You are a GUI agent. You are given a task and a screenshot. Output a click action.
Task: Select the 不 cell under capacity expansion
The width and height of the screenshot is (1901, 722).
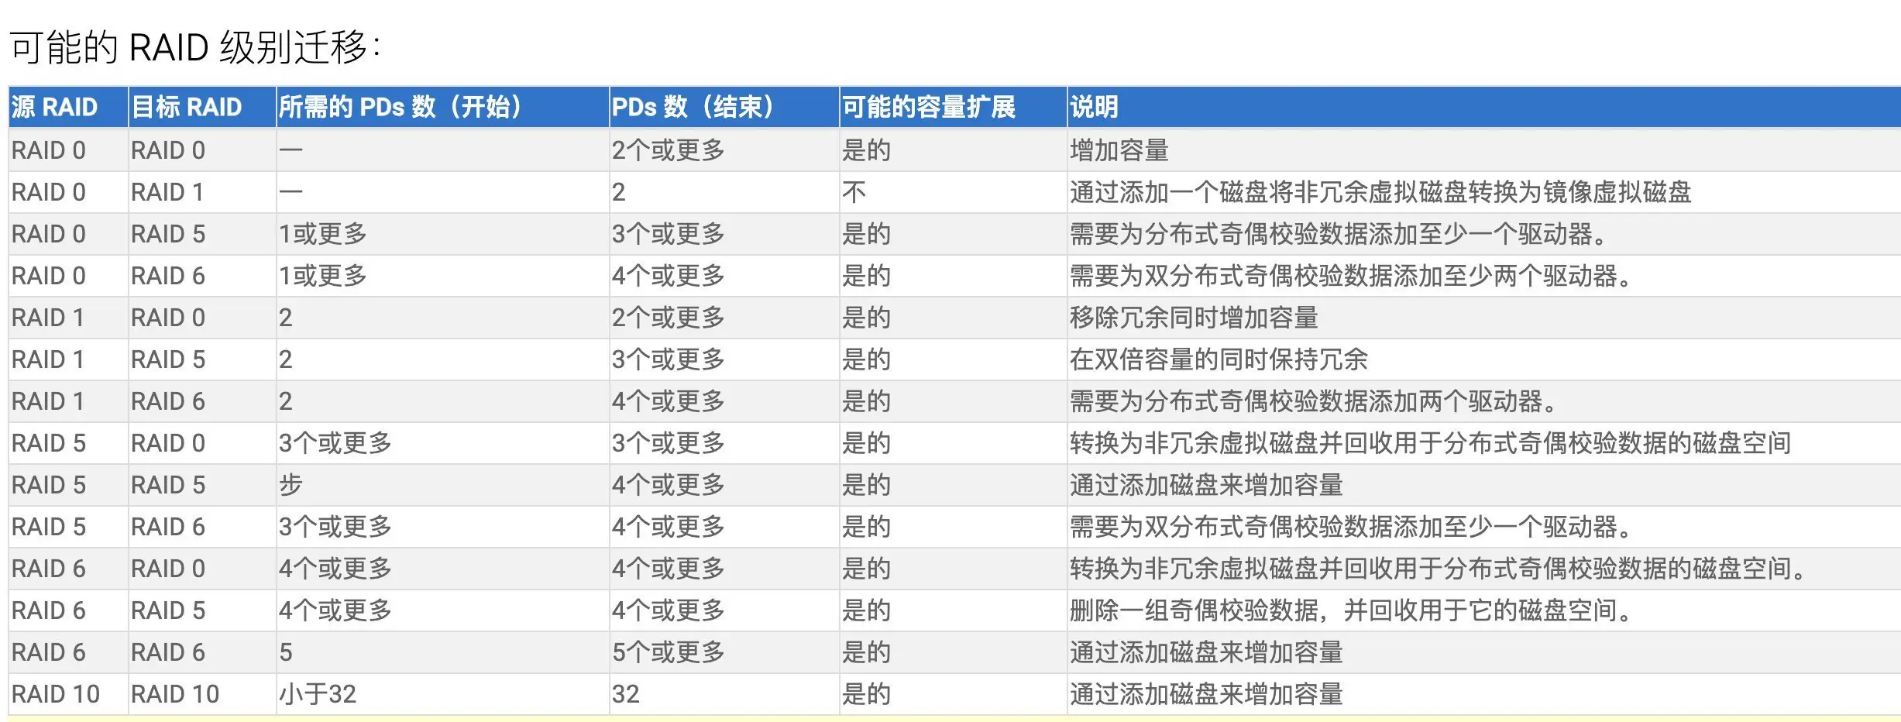pos(854,192)
